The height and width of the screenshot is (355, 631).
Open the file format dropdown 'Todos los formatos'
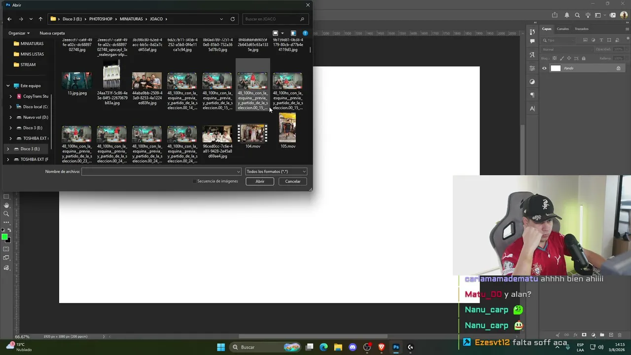(x=276, y=172)
